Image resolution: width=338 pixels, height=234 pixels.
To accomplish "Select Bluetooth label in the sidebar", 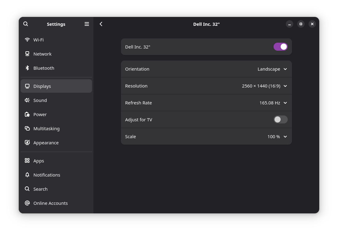I will (44, 68).
